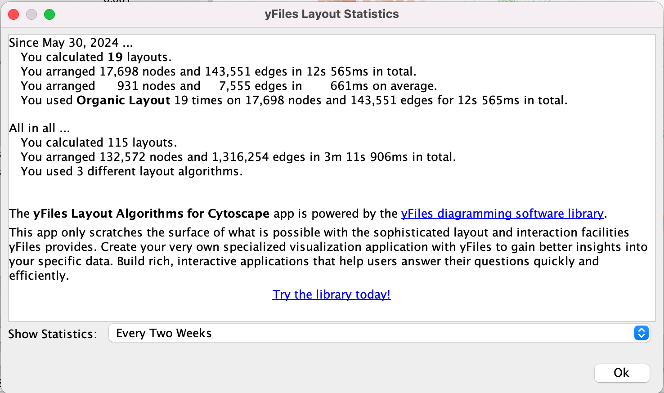664x393 pixels.
Task: Click the green maximize window button
Action: click(49, 14)
